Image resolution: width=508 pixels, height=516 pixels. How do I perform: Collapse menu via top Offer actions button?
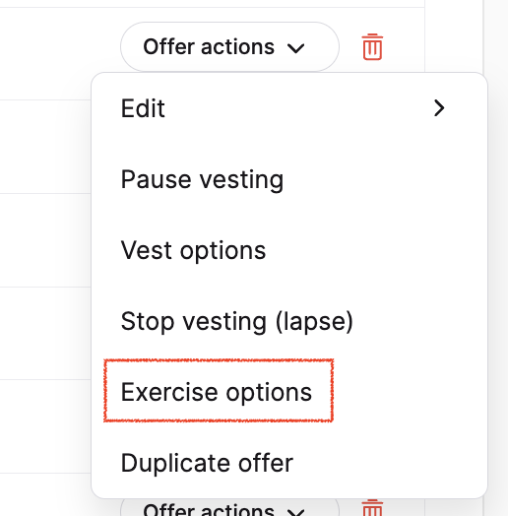229,46
